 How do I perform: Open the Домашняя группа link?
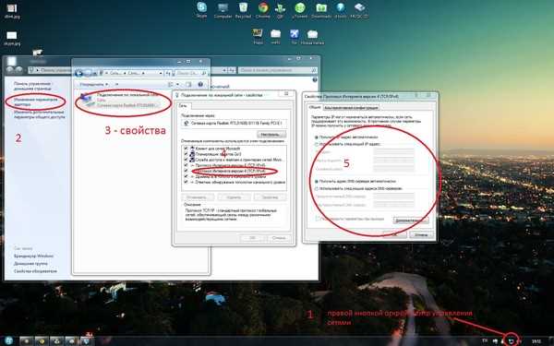tap(30, 263)
